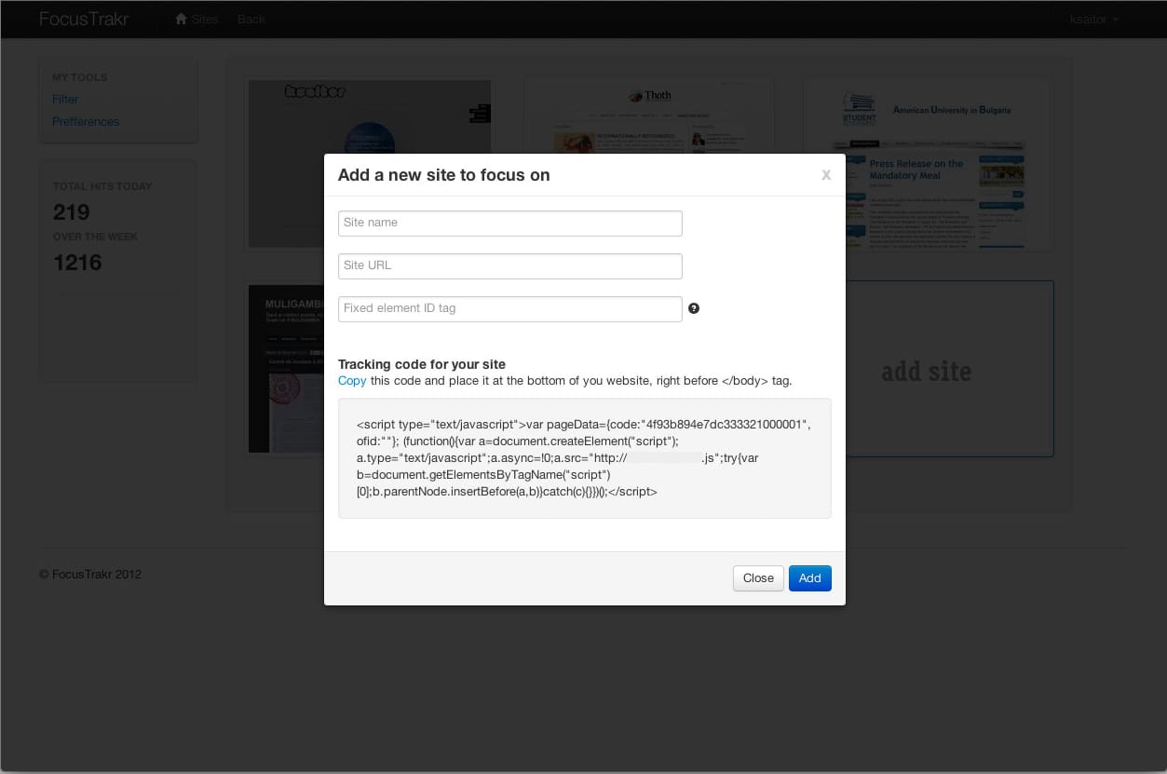Image resolution: width=1167 pixels, height=774 pixels.
Task: Open the Filter tool link
Action: point(65,99)
